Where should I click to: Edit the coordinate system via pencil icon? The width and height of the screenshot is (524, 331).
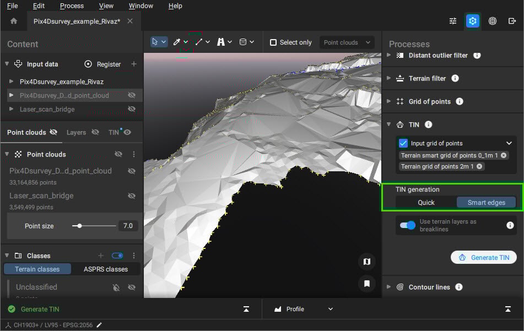tap(98, 325)
